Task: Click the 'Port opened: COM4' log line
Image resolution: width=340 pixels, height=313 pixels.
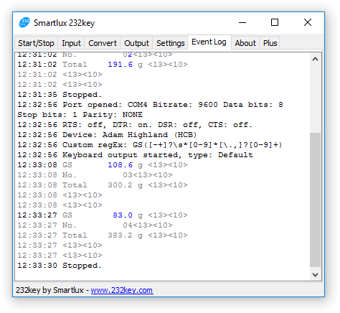Action: 150,105
